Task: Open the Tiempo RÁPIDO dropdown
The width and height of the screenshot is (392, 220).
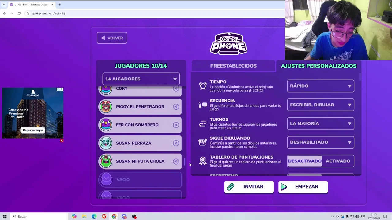Action: click(x=321, y=86)
